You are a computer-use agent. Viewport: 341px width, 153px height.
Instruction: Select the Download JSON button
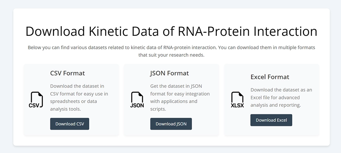[171, 124]
